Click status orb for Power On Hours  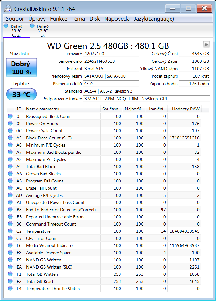coord(11,124)
